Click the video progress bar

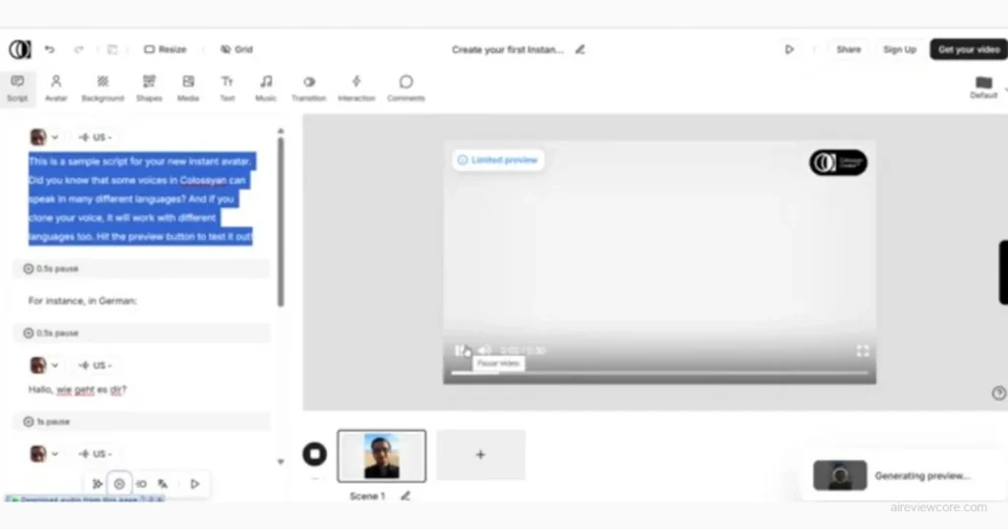coord(660,373)
